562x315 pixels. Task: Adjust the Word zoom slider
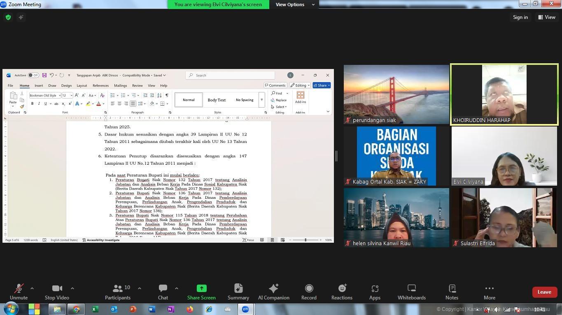(x=305, y=240)
